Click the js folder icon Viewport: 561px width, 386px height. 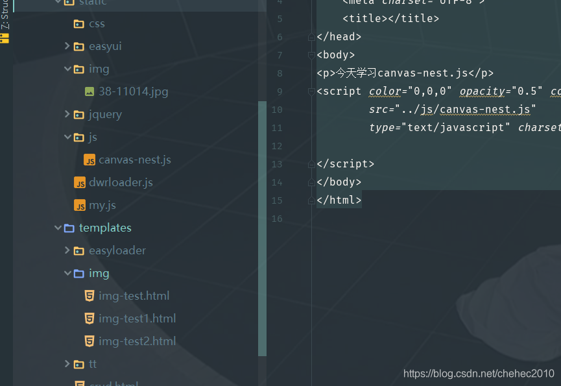point(78,138)
